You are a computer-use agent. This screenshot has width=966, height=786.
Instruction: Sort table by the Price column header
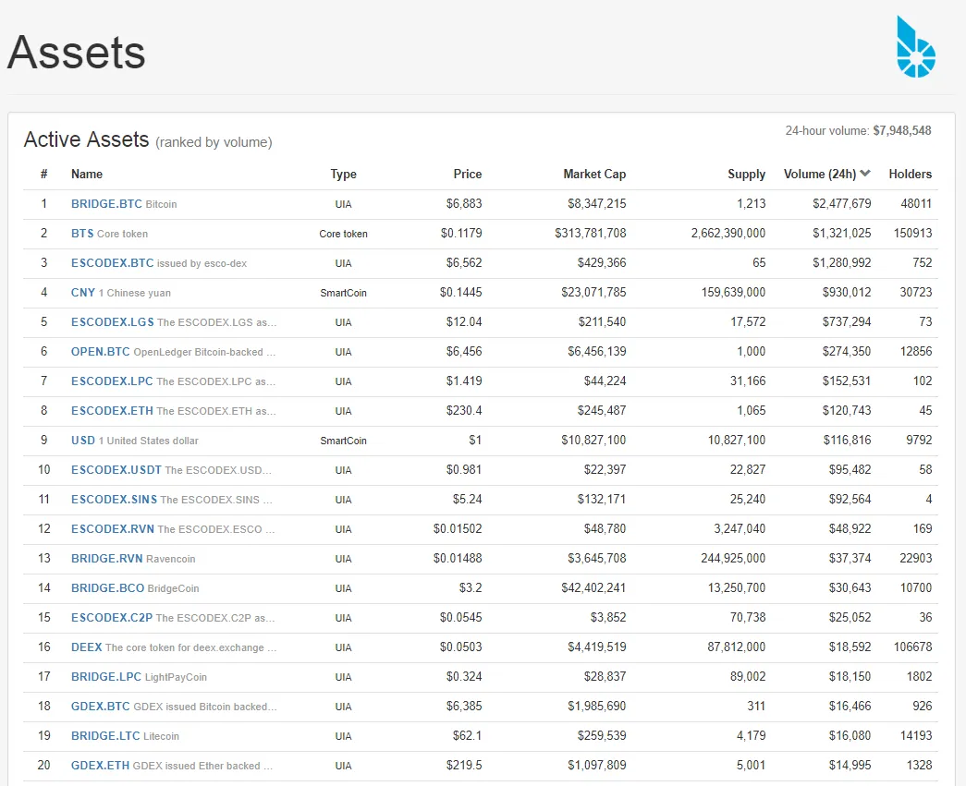pyautogui.click(x=468, y=175)
